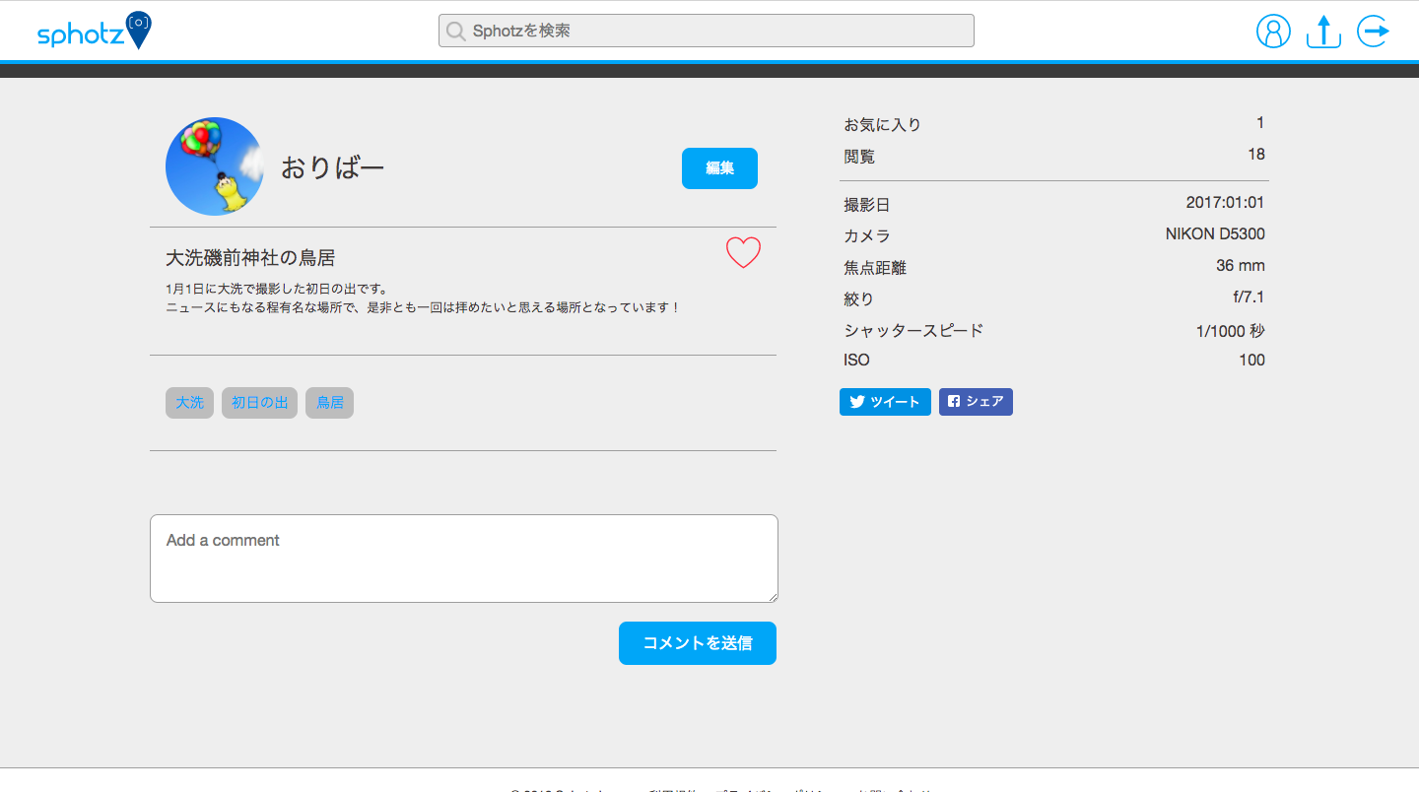Screen dimensions: 1419x792
Task: Click the Facebook icon on シェア button
Action: (952, 401)
